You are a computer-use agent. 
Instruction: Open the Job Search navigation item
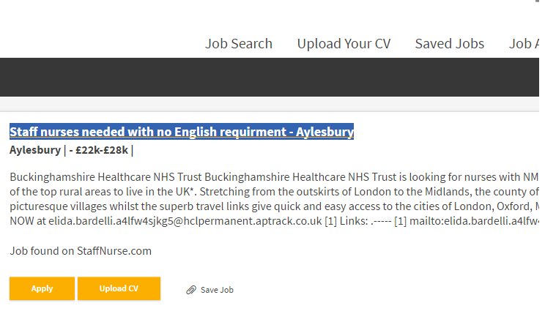coord(239,44)
